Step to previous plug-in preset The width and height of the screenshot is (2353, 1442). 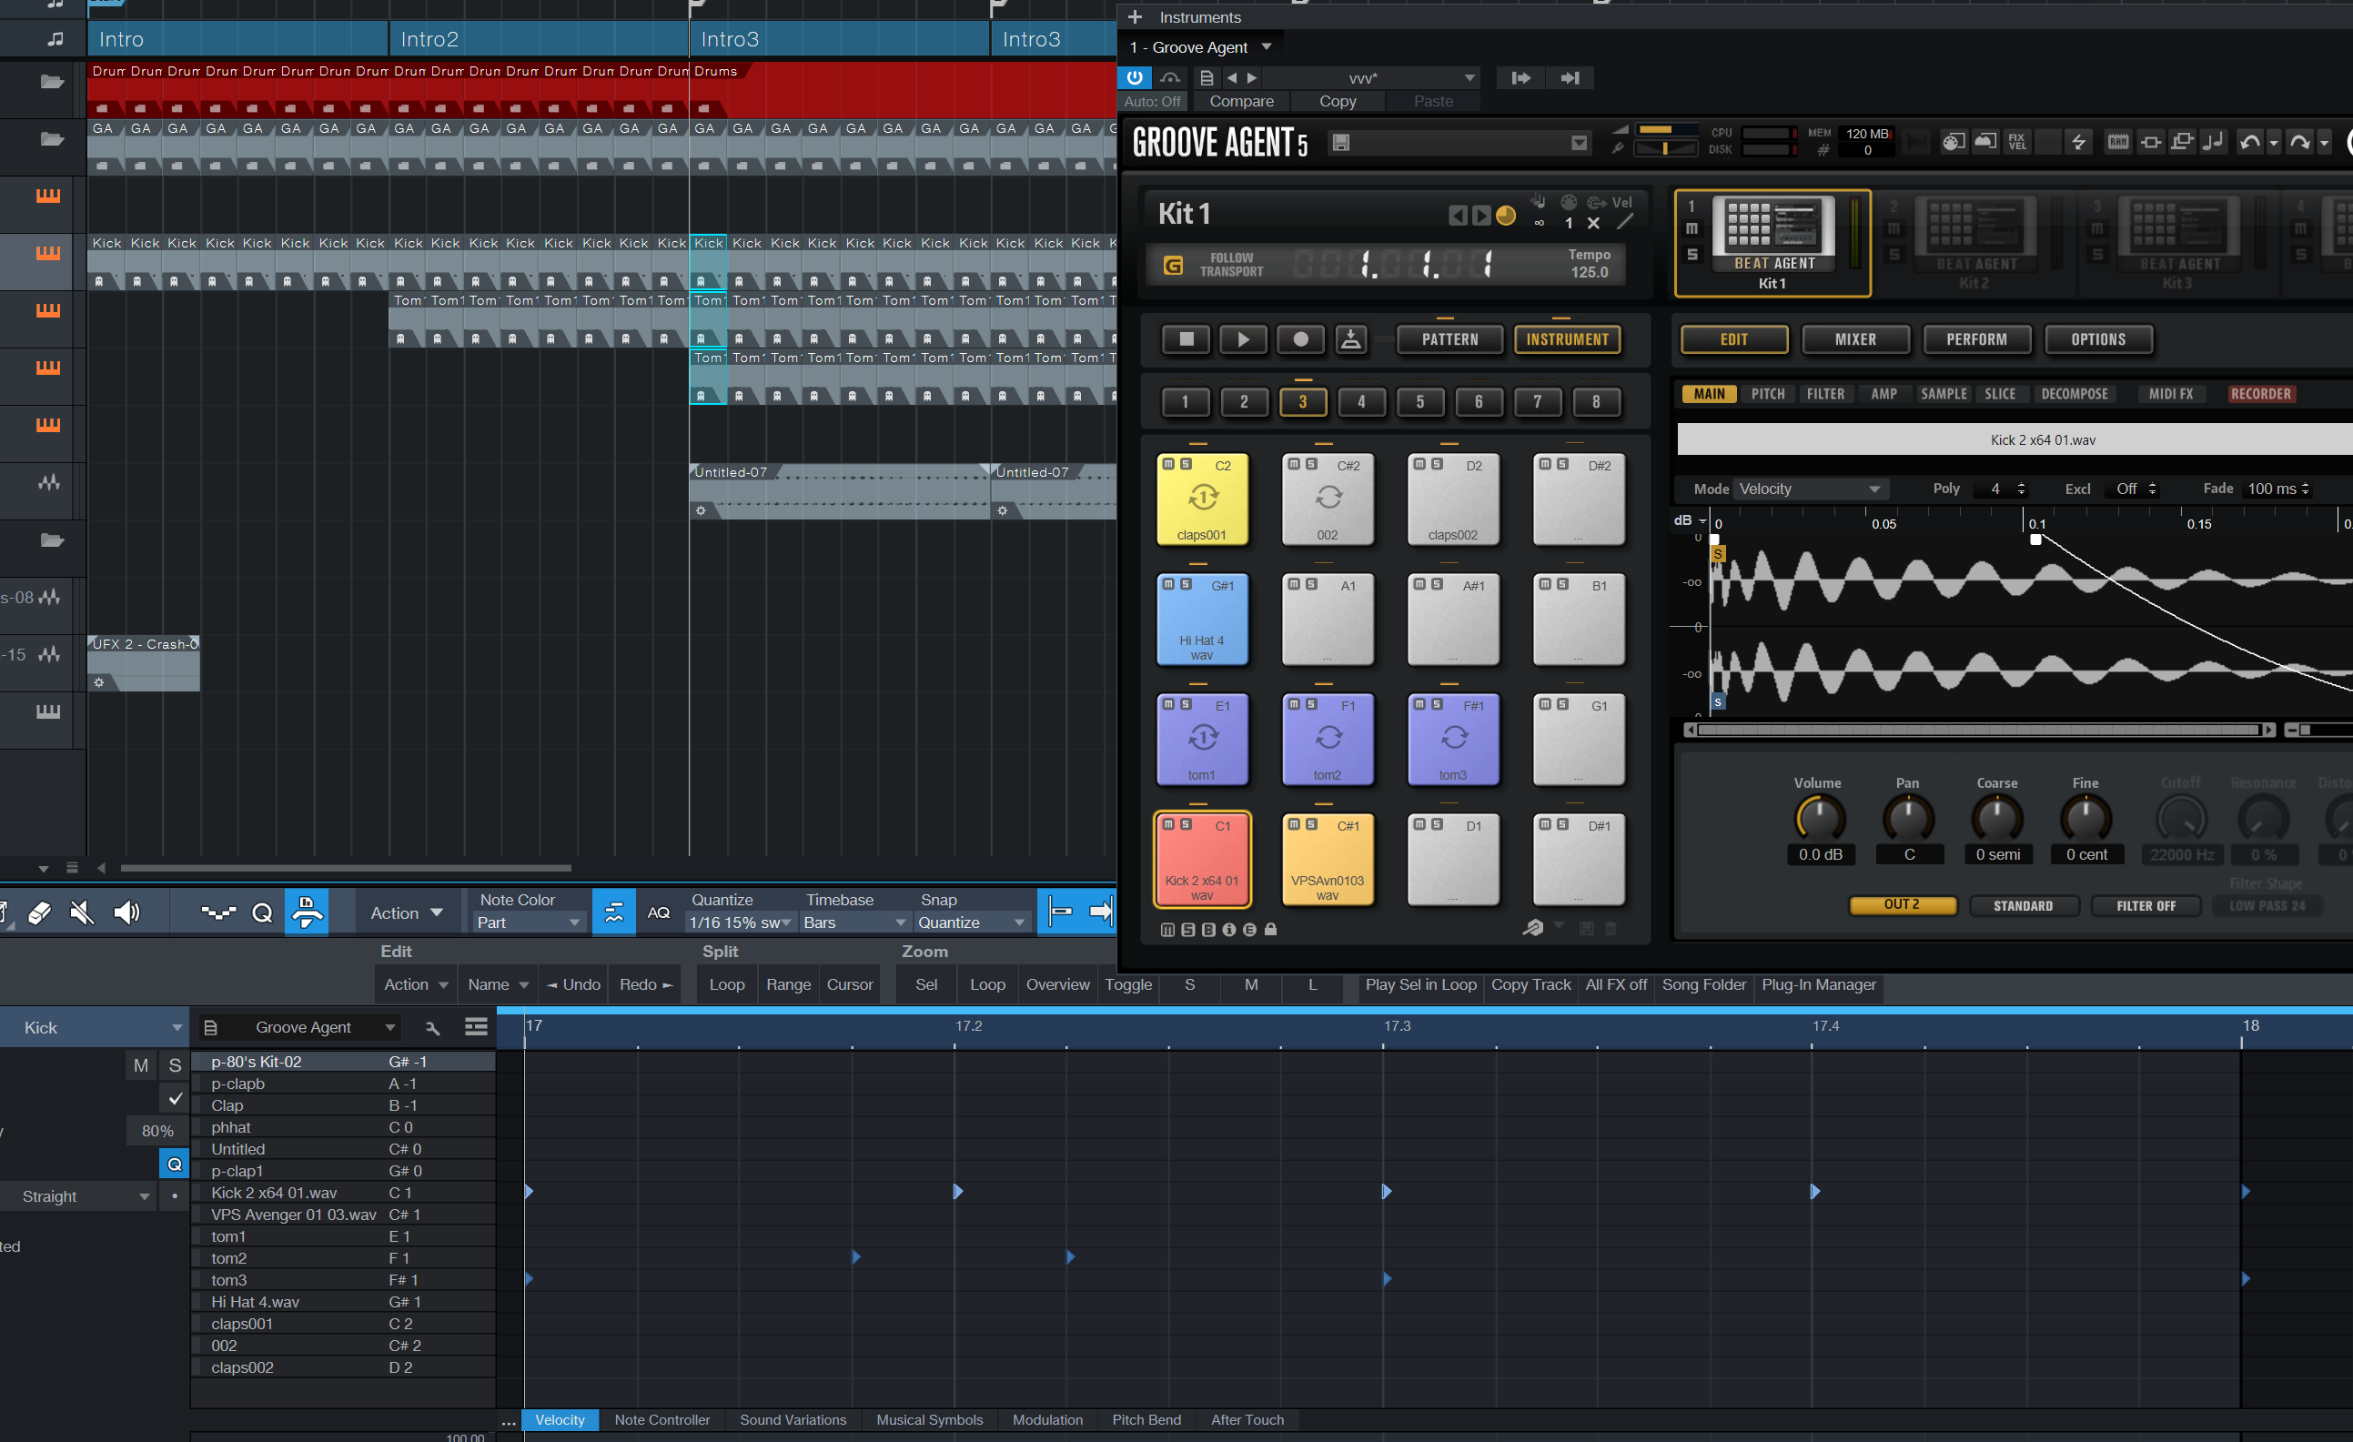[1232, 77]
